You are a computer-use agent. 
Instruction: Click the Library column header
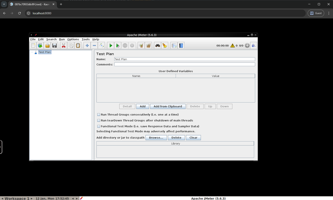(175, 143)
